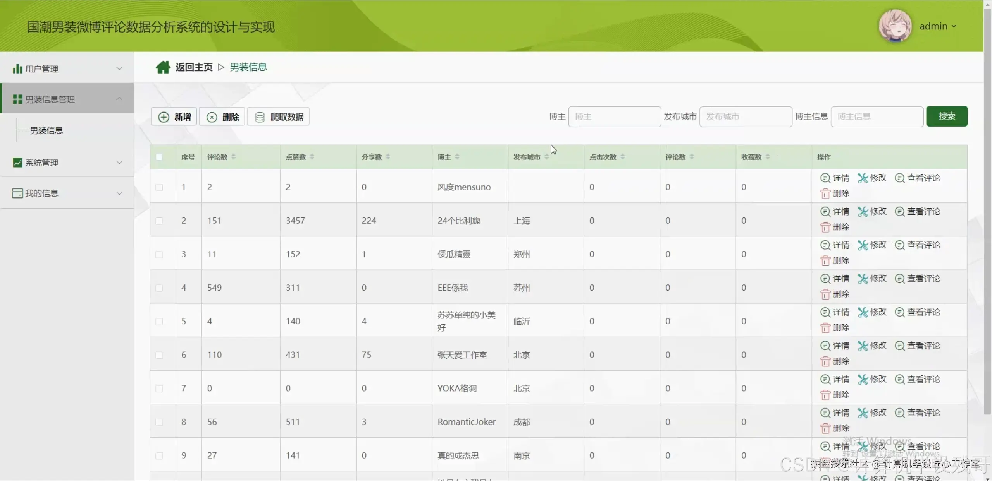Click admin avatar picture
Screen dimensions: 992x481
894,26
